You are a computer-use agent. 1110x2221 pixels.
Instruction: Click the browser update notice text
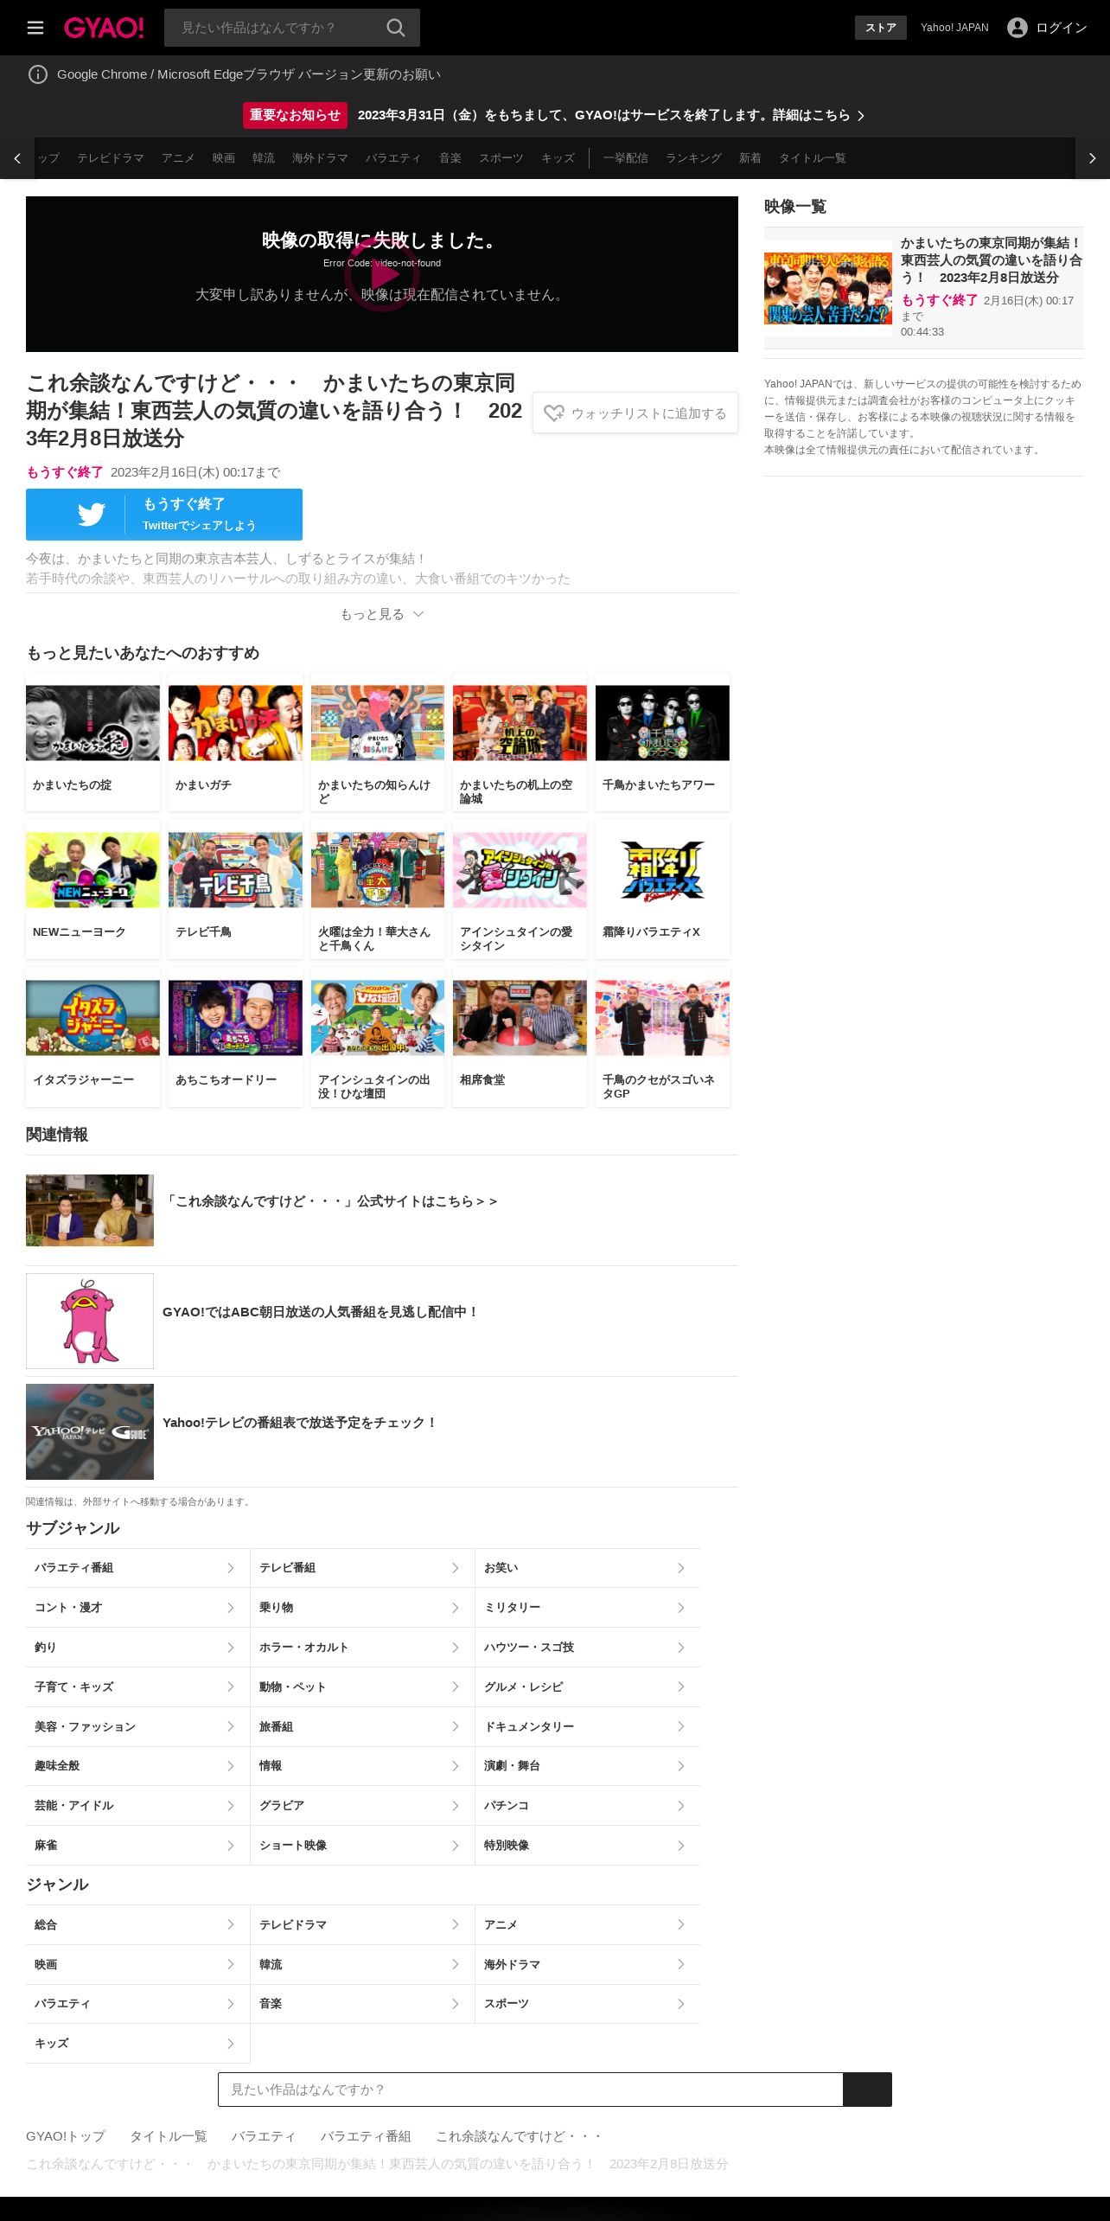[249, 74]
